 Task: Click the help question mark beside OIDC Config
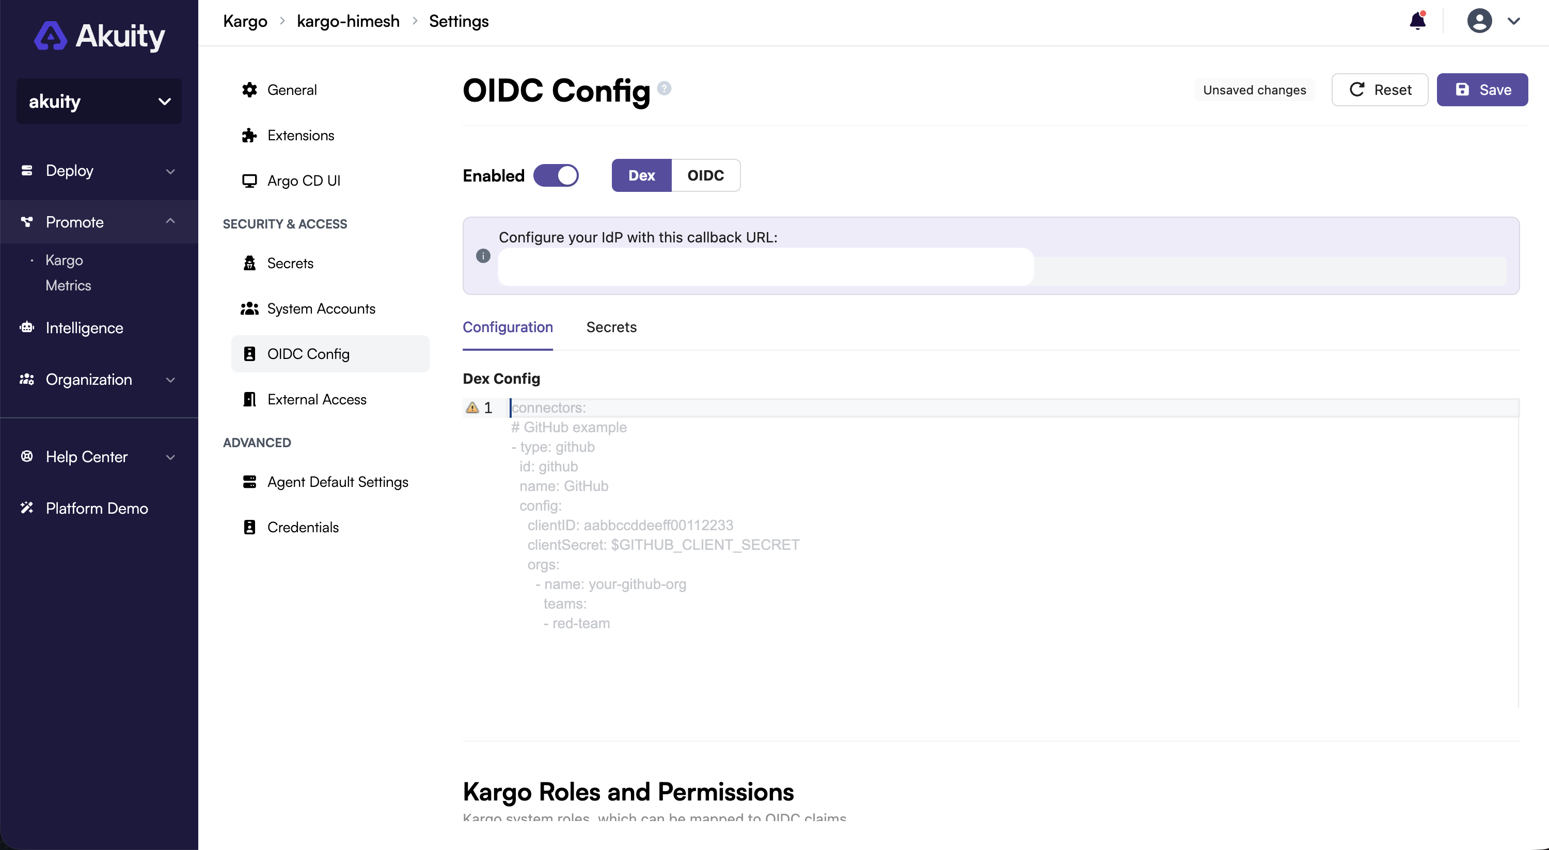pos(664,88)
